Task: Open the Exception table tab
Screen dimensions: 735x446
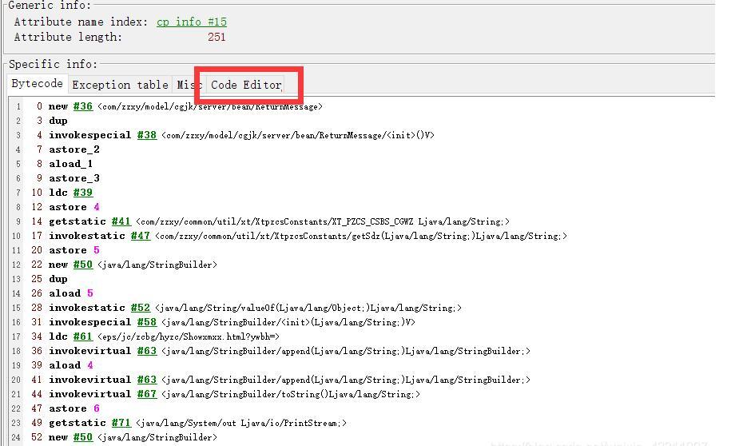Action: pos(120,85)
